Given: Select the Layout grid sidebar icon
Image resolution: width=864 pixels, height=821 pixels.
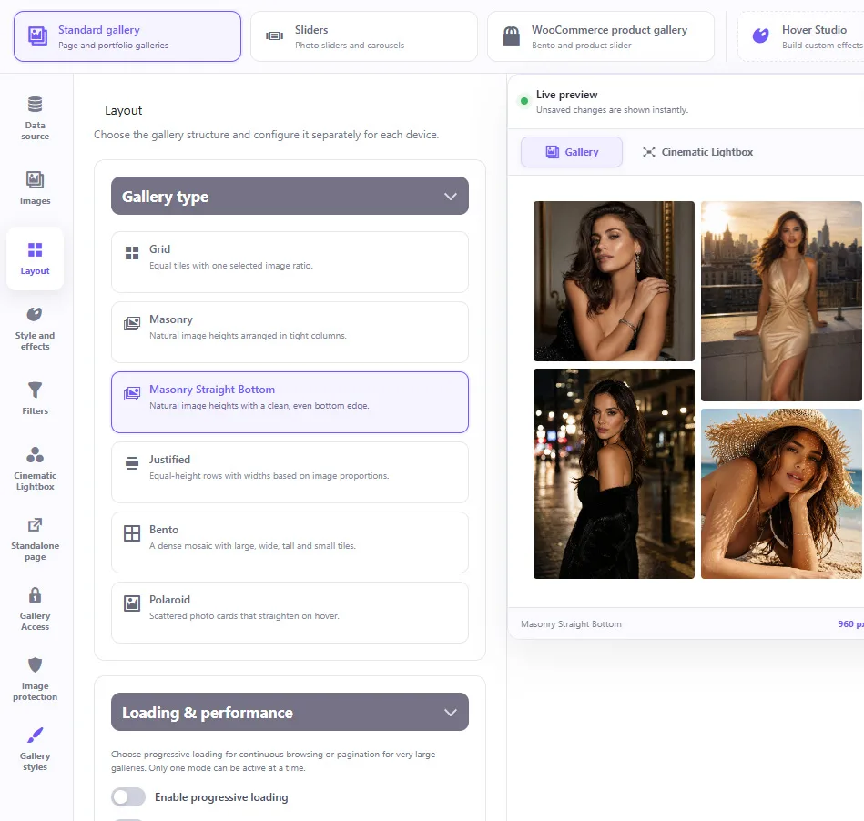Looking at the screenshot, I should tap(35, 249).
